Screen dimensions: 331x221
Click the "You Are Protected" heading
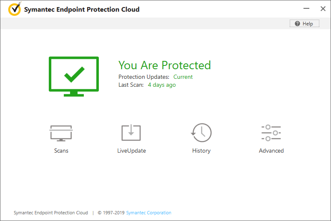coord(165,65)
